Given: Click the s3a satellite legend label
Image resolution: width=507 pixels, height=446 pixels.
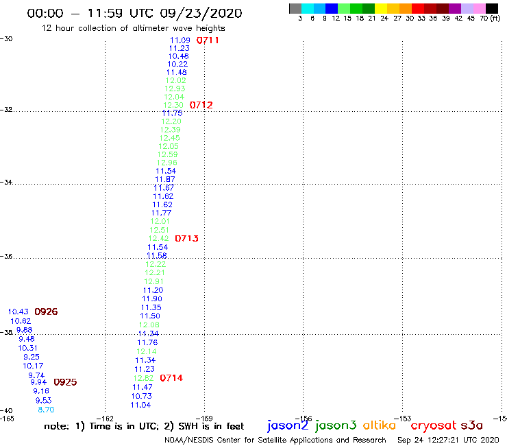Looking at the screenshot, I should (x=472, y=425).
